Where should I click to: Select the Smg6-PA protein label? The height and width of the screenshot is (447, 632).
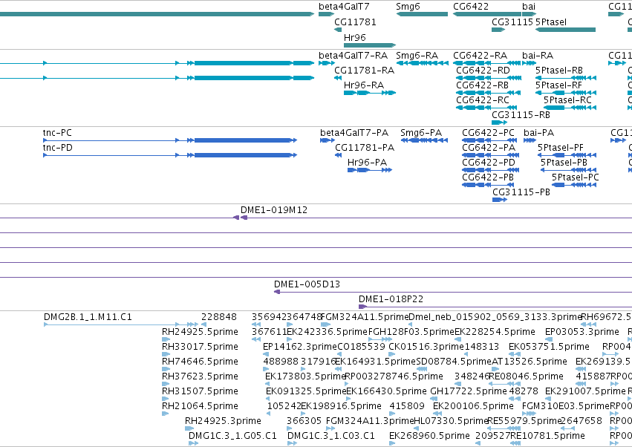point(421,133)
